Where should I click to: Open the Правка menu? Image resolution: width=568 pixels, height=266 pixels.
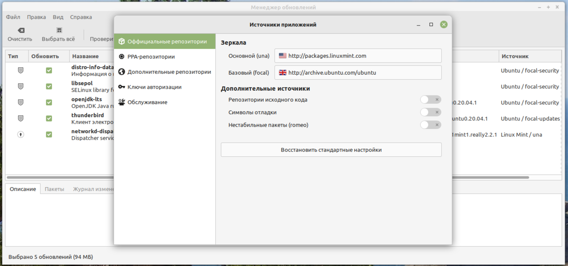(36, 17)
